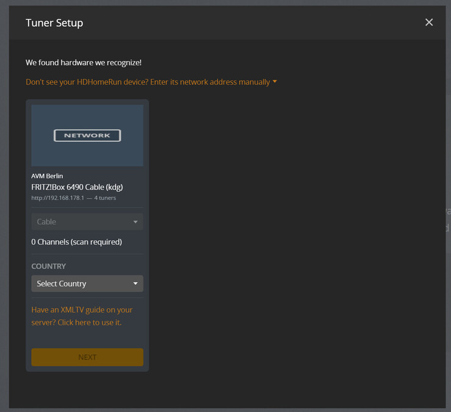Click the 'We found hardware we recognize!' message
The width and height of the screenshot is (451, 412).
(x=84, y=63)
